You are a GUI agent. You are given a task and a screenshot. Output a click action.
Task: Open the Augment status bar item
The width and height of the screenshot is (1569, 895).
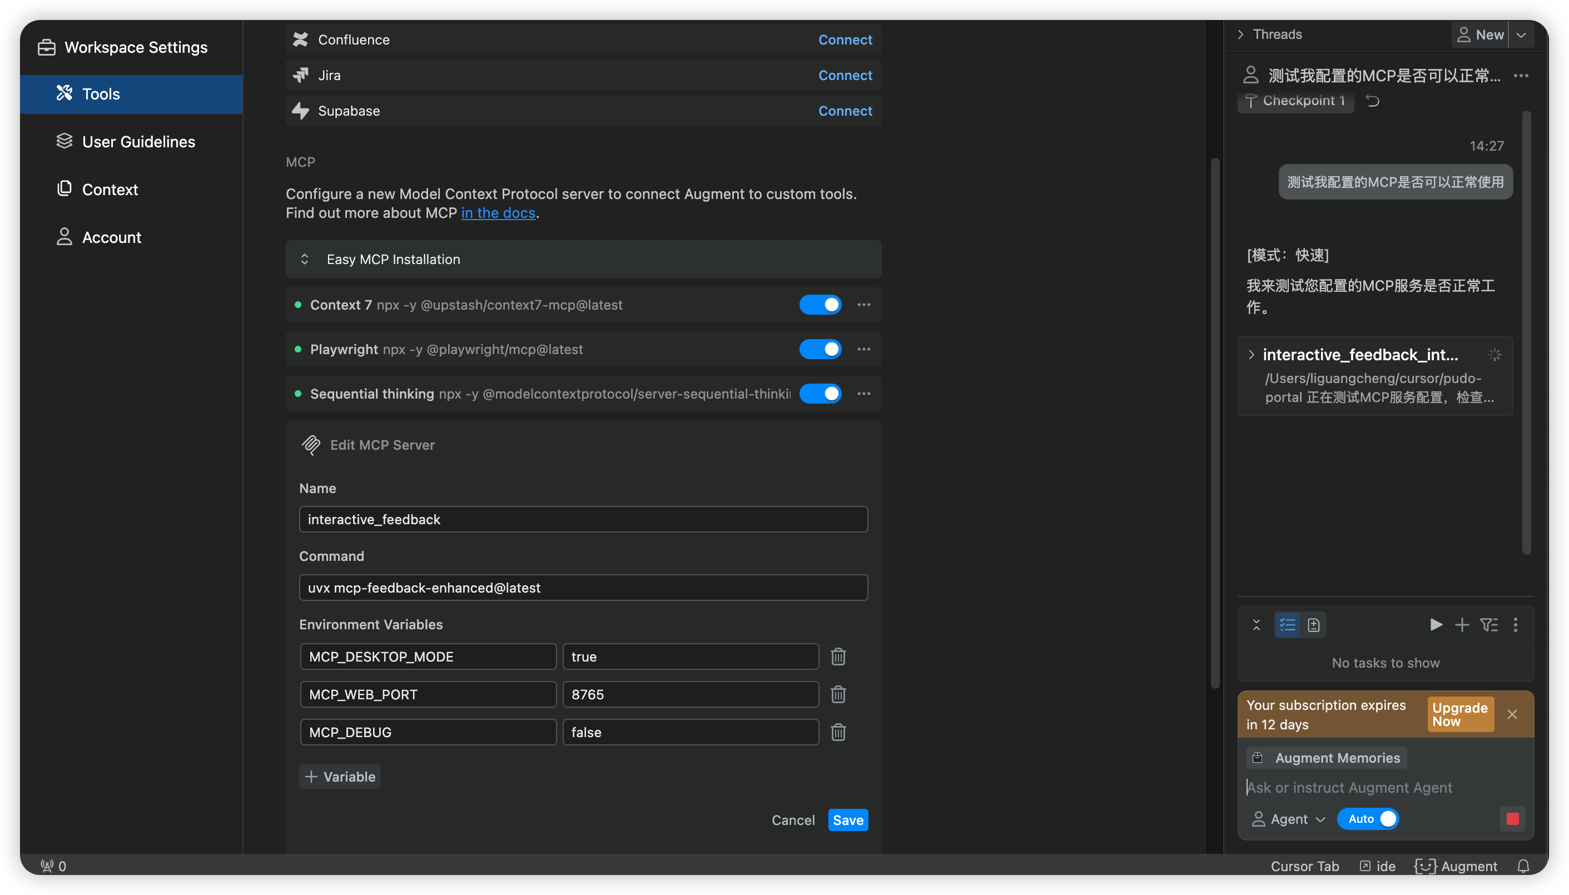[1456, 867]
